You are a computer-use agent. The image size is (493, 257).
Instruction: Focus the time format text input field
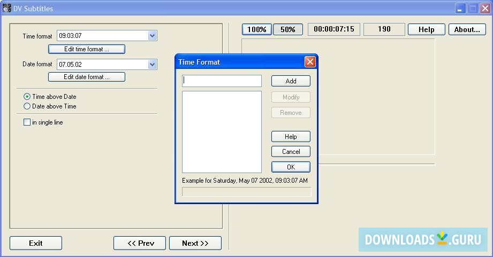click(222, 81)
